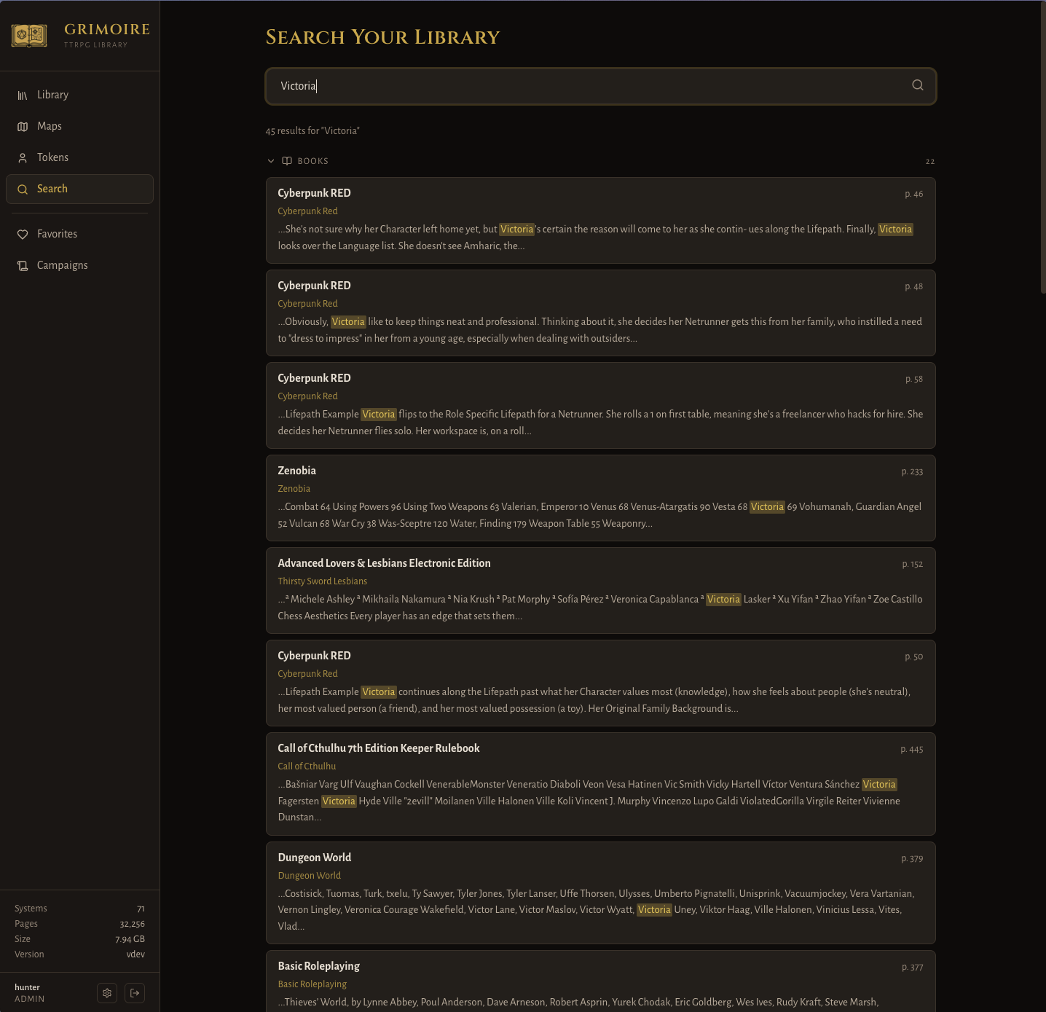Click the Dungeon World system label

pyautogui.click(x=309, y=876)
